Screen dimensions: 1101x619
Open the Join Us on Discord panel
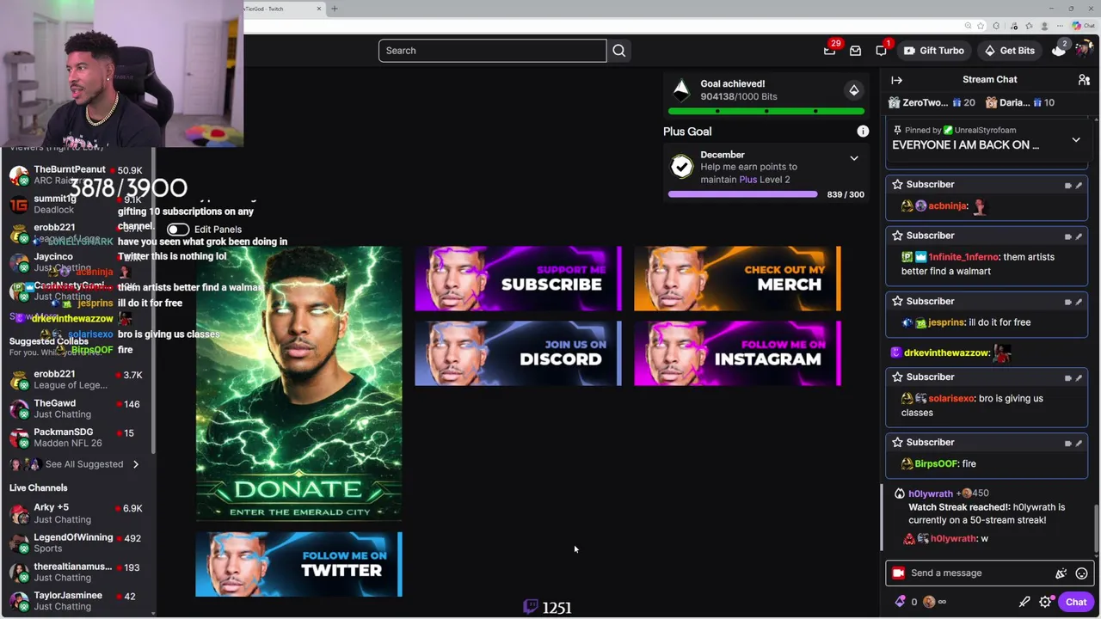pos(518,353)
